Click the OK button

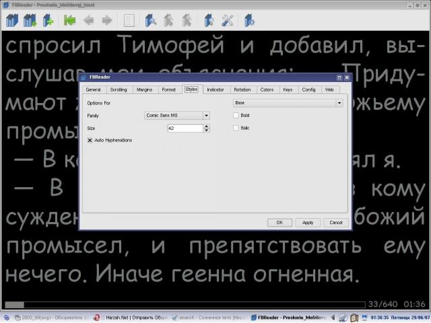point(279,223)
